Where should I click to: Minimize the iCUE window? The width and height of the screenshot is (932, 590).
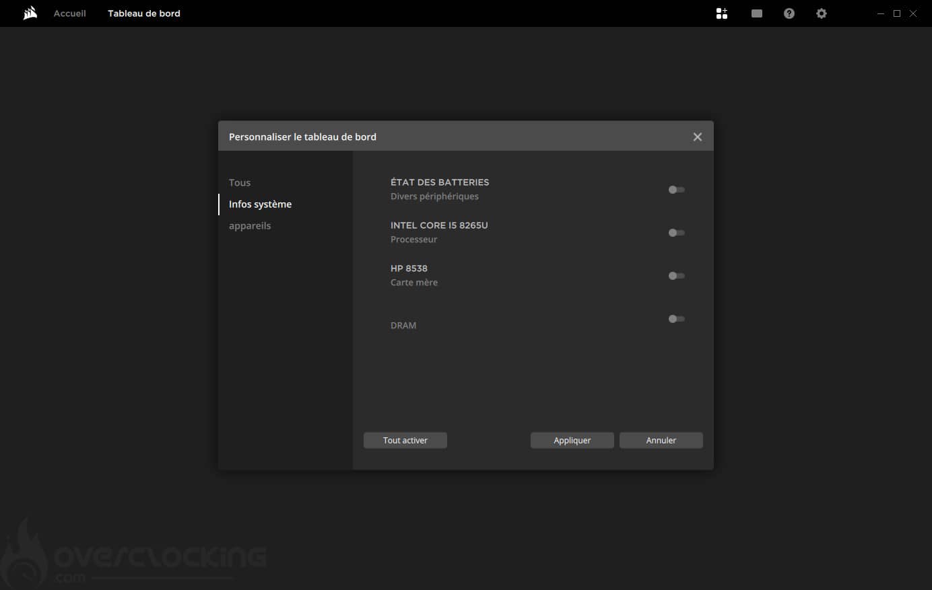click(881, 13)
